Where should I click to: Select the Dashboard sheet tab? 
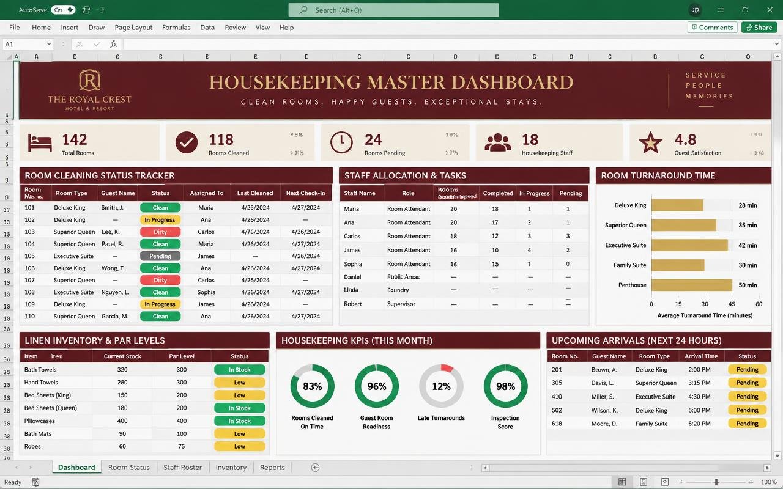[76, 467]
